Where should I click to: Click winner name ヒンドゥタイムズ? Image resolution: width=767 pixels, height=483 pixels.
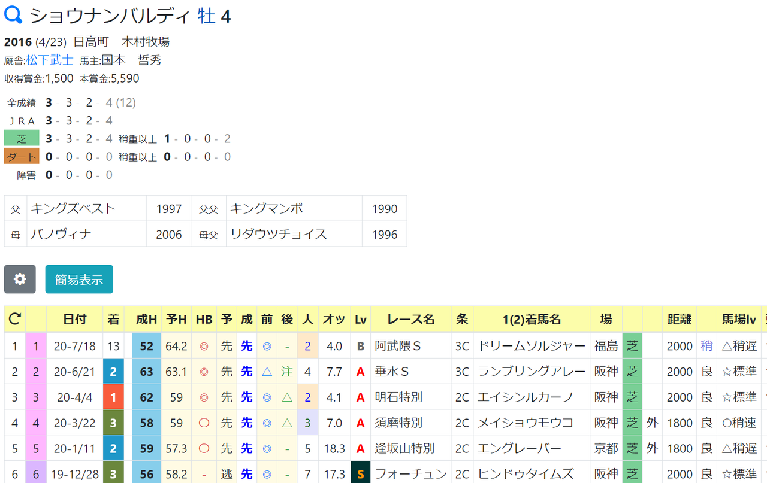click(526, 475)
